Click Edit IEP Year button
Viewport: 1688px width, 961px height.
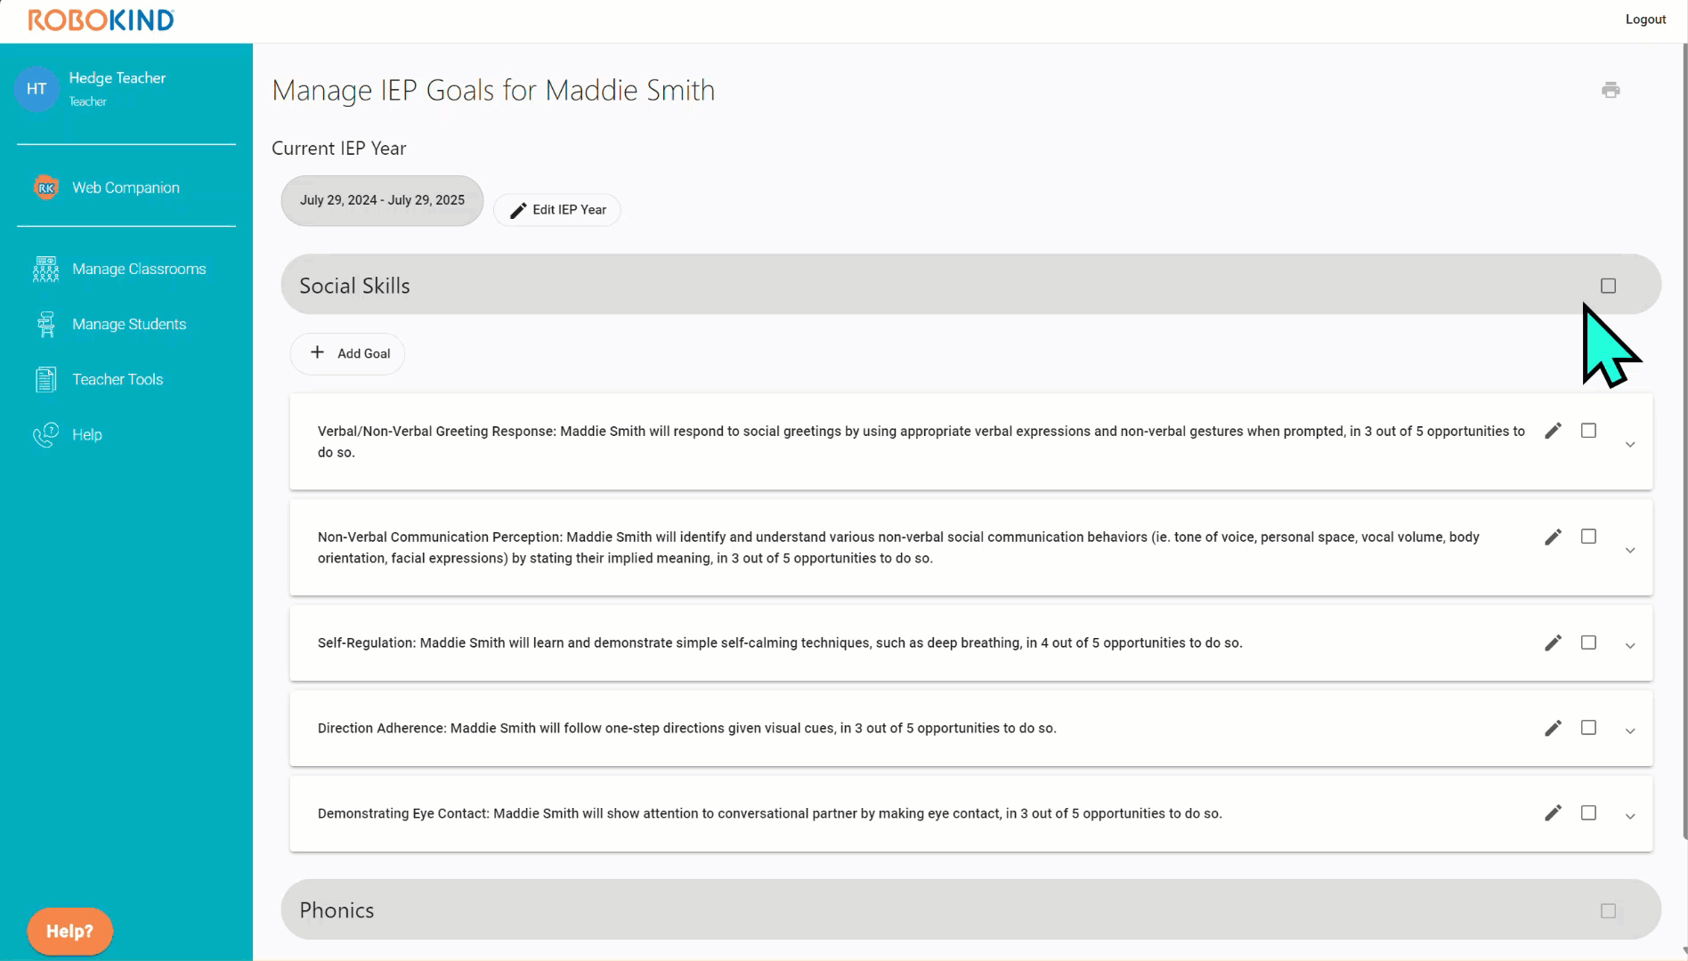[x=557, y=210]
